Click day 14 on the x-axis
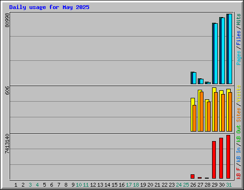Image resolution: width=244 pixels, height=190 pixels. [107, 185]
